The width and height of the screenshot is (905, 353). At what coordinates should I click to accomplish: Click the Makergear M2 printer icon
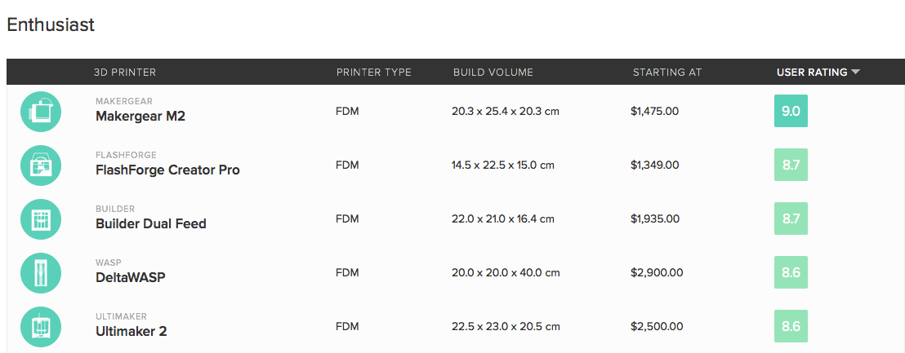(41, 112)
